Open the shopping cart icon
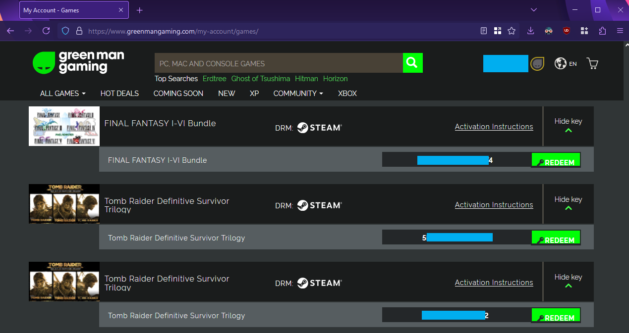Image resolution: width=629 pixels, height=333 pixels. [x=592, y=63]
